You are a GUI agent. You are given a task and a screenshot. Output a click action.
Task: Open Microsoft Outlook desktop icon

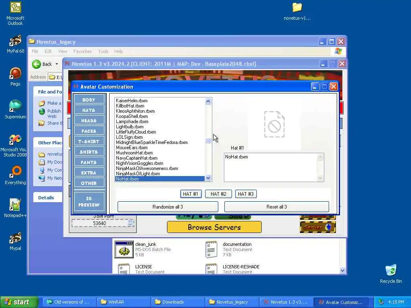point(15,14)
